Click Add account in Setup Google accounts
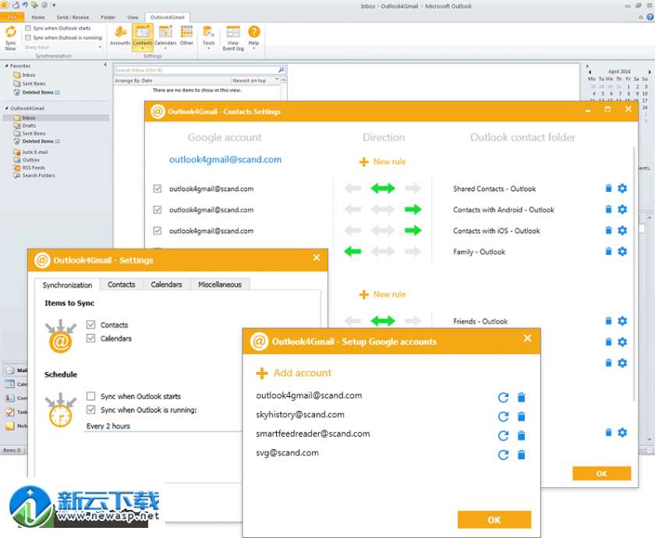This screenshot has height=538, width=655. (293, 373)
